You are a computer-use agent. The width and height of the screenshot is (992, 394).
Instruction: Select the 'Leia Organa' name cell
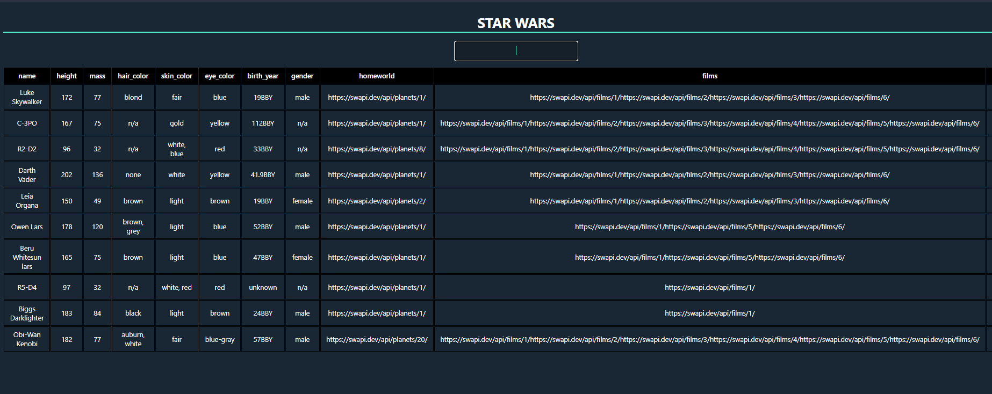[x=27, y=201]
